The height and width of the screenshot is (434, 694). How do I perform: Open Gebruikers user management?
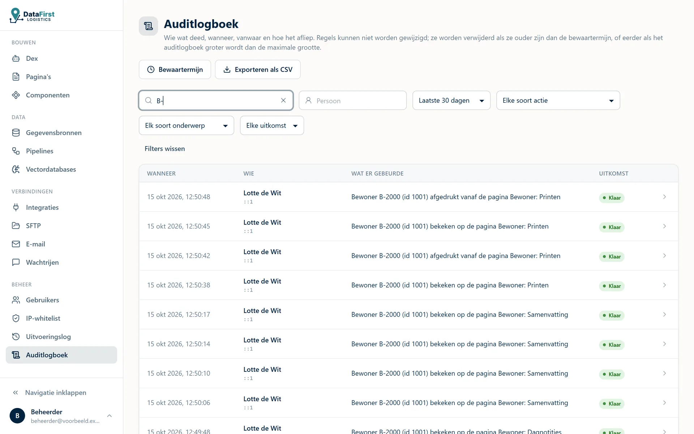click(61, 300)
